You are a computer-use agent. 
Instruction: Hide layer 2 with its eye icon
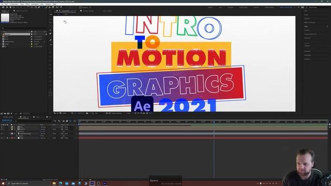[x=2, y=129]
